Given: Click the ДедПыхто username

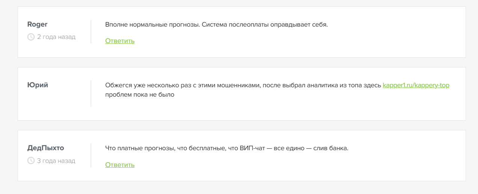Looking at the screenshot, I should click(x=45, y=148).
